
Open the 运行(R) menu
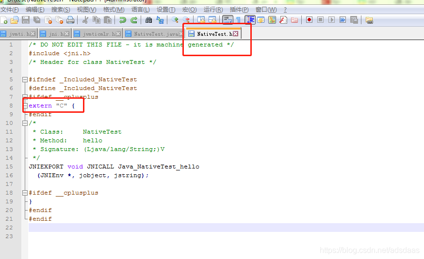[213, 10]
